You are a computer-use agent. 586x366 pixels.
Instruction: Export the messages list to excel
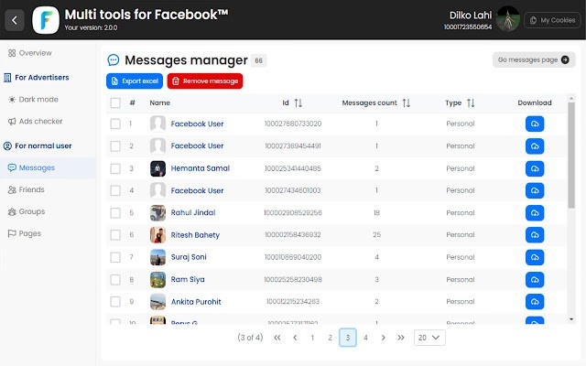pos(135,81)
